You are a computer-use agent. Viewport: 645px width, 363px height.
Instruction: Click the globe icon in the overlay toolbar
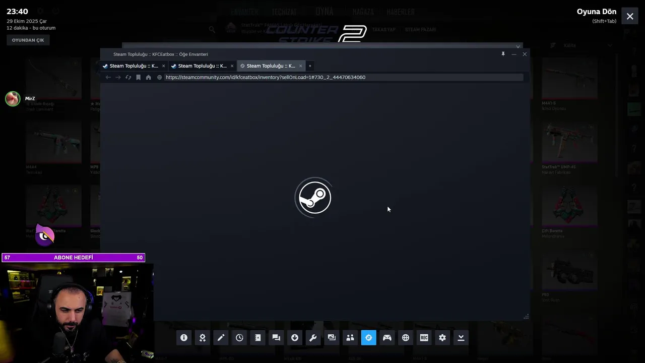[x=406, y=338]
